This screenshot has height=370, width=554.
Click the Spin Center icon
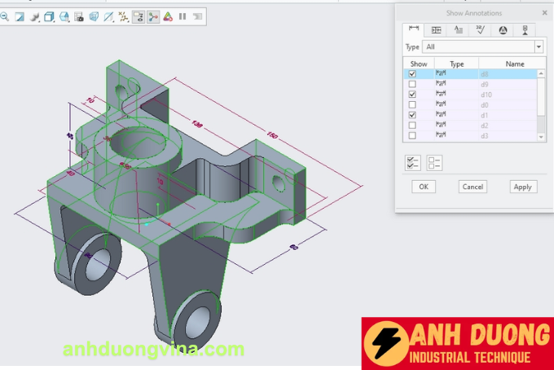pyautogui.click(x=152, y=15)
